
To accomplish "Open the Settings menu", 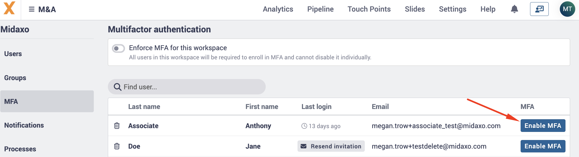I will [452, 9].
